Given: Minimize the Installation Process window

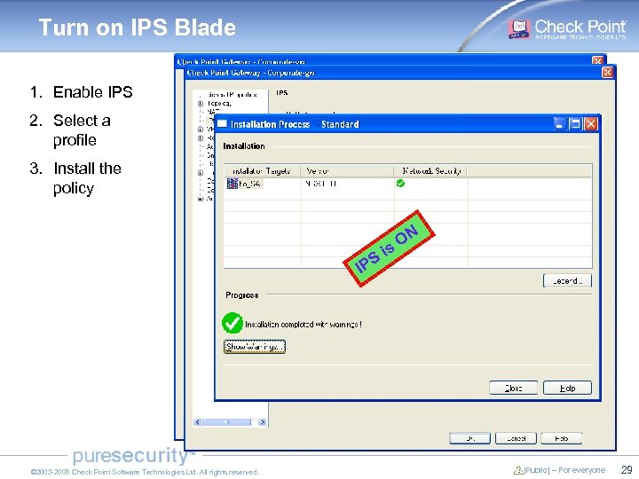Looking at the screenshot, I should pyautogui.click(x=560, y=124).
